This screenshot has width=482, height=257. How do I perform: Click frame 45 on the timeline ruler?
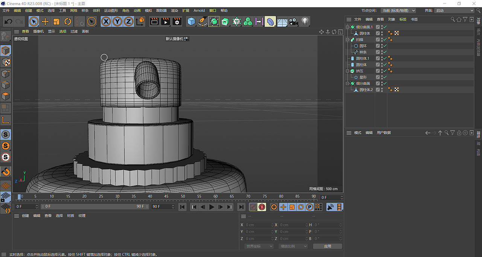click(x=166, y=196)
